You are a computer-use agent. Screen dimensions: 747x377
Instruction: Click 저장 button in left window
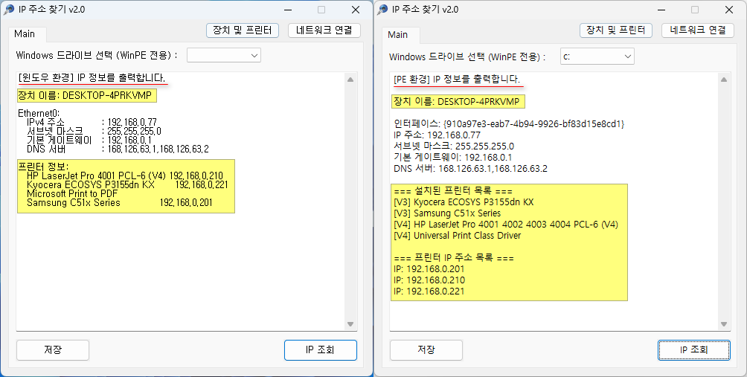[x=53, y=350]
